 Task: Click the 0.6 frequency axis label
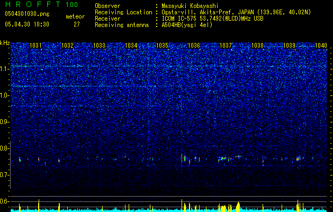(x=4, y=201)
